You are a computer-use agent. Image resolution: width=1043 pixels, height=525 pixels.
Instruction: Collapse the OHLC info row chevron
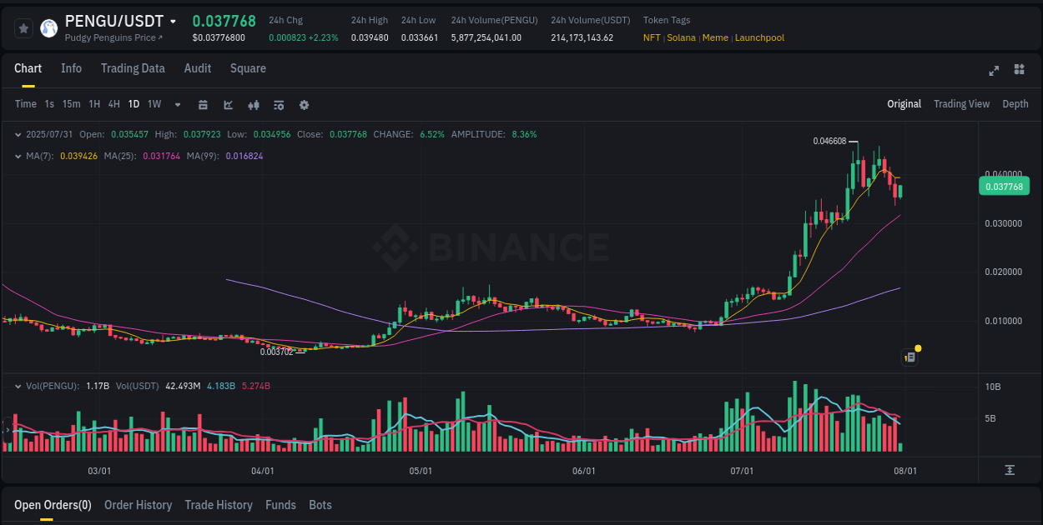pyautogui.click(x=18, y=133)
